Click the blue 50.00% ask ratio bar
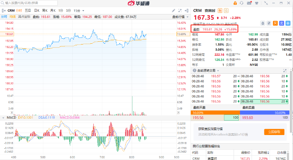The height and width of the screenshot is (160, 293). (264, 113)
